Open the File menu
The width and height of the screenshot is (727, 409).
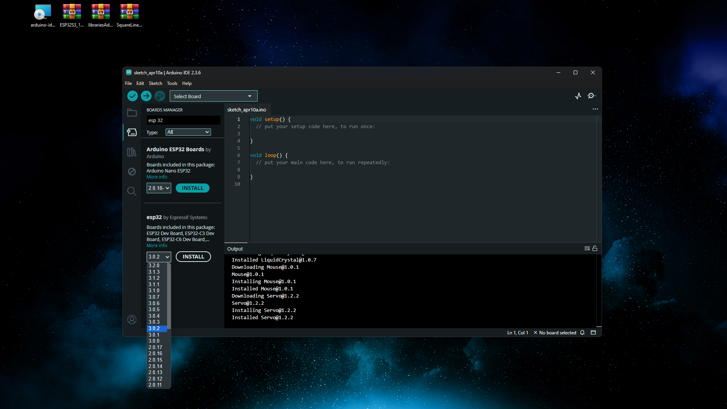click(x=128, y=83)
